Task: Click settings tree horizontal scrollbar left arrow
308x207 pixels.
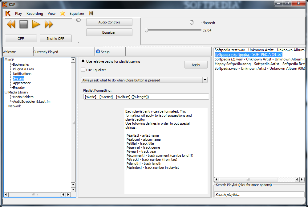Action: pyautogui.click(x=6, y=194)
